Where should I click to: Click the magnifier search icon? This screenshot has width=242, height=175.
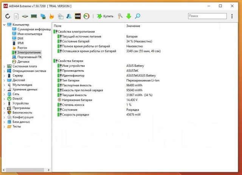tap(138, 16)
